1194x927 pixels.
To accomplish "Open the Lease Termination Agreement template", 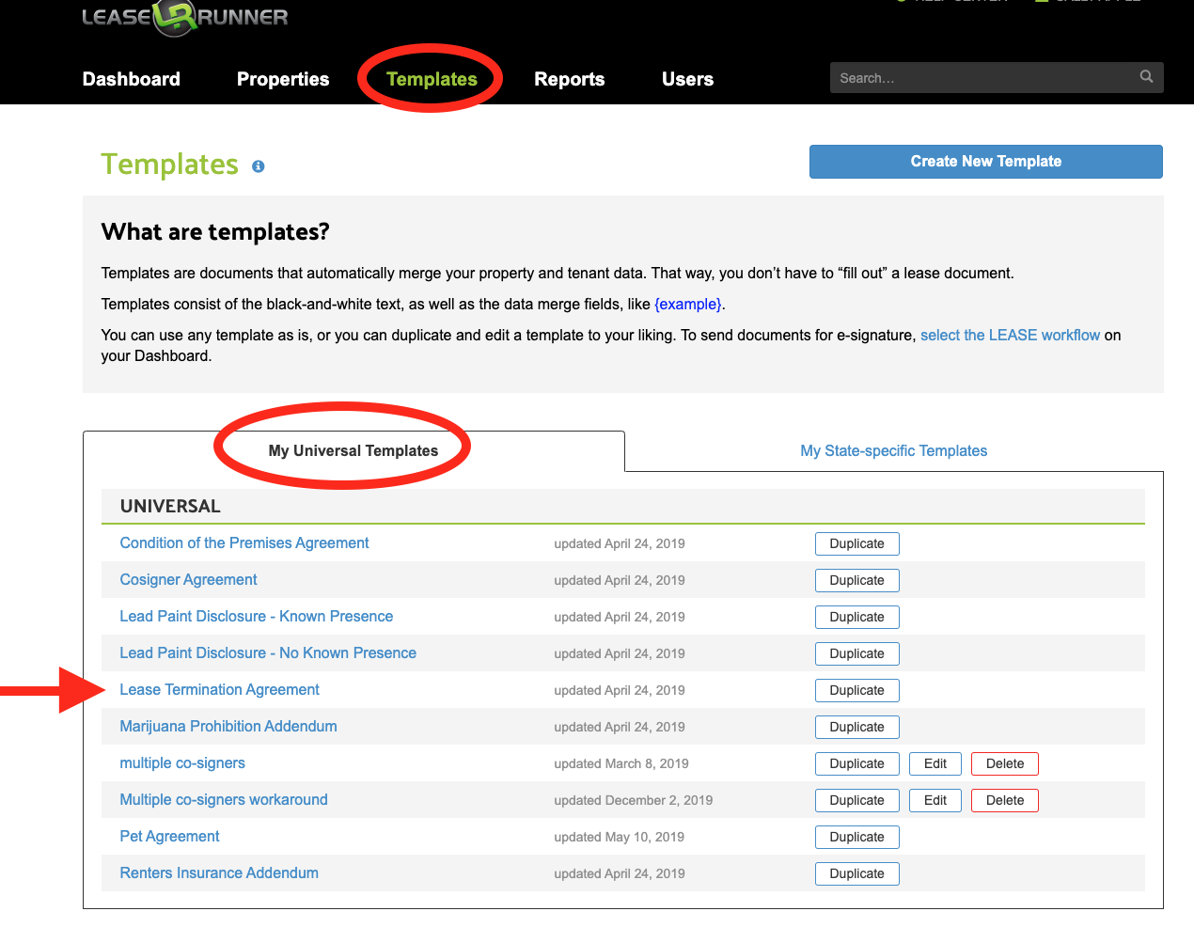I will click(219, 690).
